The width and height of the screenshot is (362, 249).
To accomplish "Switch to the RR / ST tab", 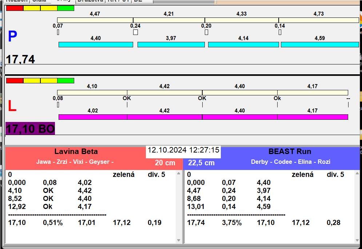I will pyautogui.click(x=118, y=1).
